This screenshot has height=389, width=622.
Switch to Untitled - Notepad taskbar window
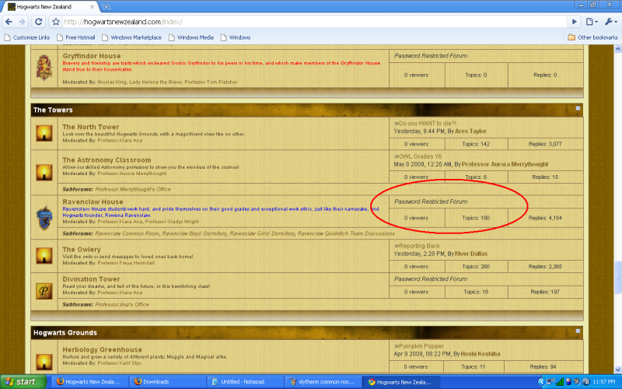coord(246,382)
